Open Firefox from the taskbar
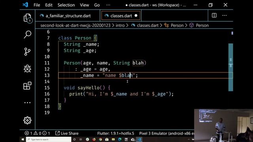 [94, 139]
